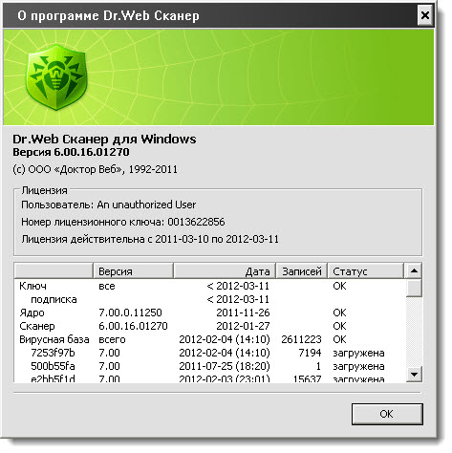Select the 7253f97b database row

(210, 353)
